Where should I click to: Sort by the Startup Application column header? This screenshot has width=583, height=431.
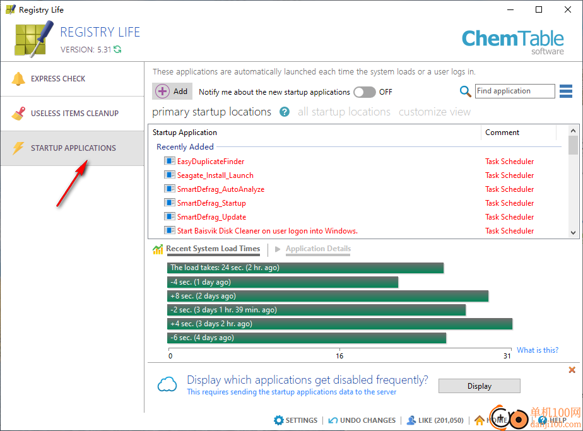point(315,133)
